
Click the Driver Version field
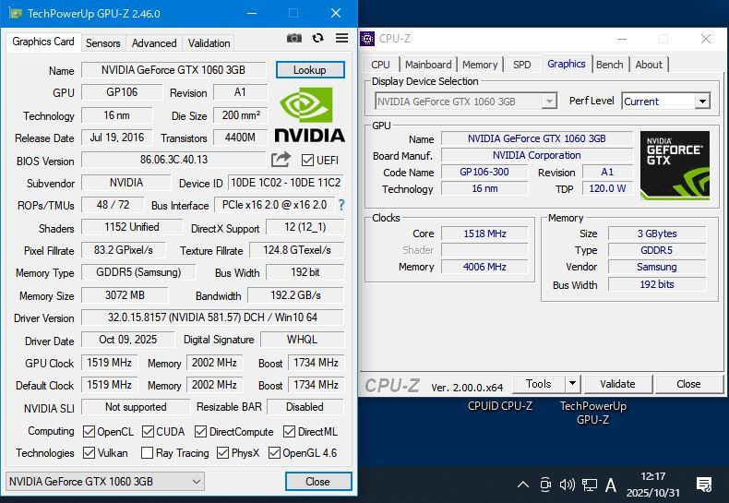(x=212, y=317)
